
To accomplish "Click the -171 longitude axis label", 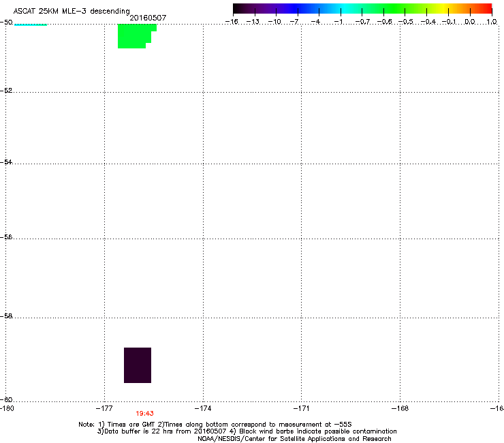I will [x=301, y=408].
